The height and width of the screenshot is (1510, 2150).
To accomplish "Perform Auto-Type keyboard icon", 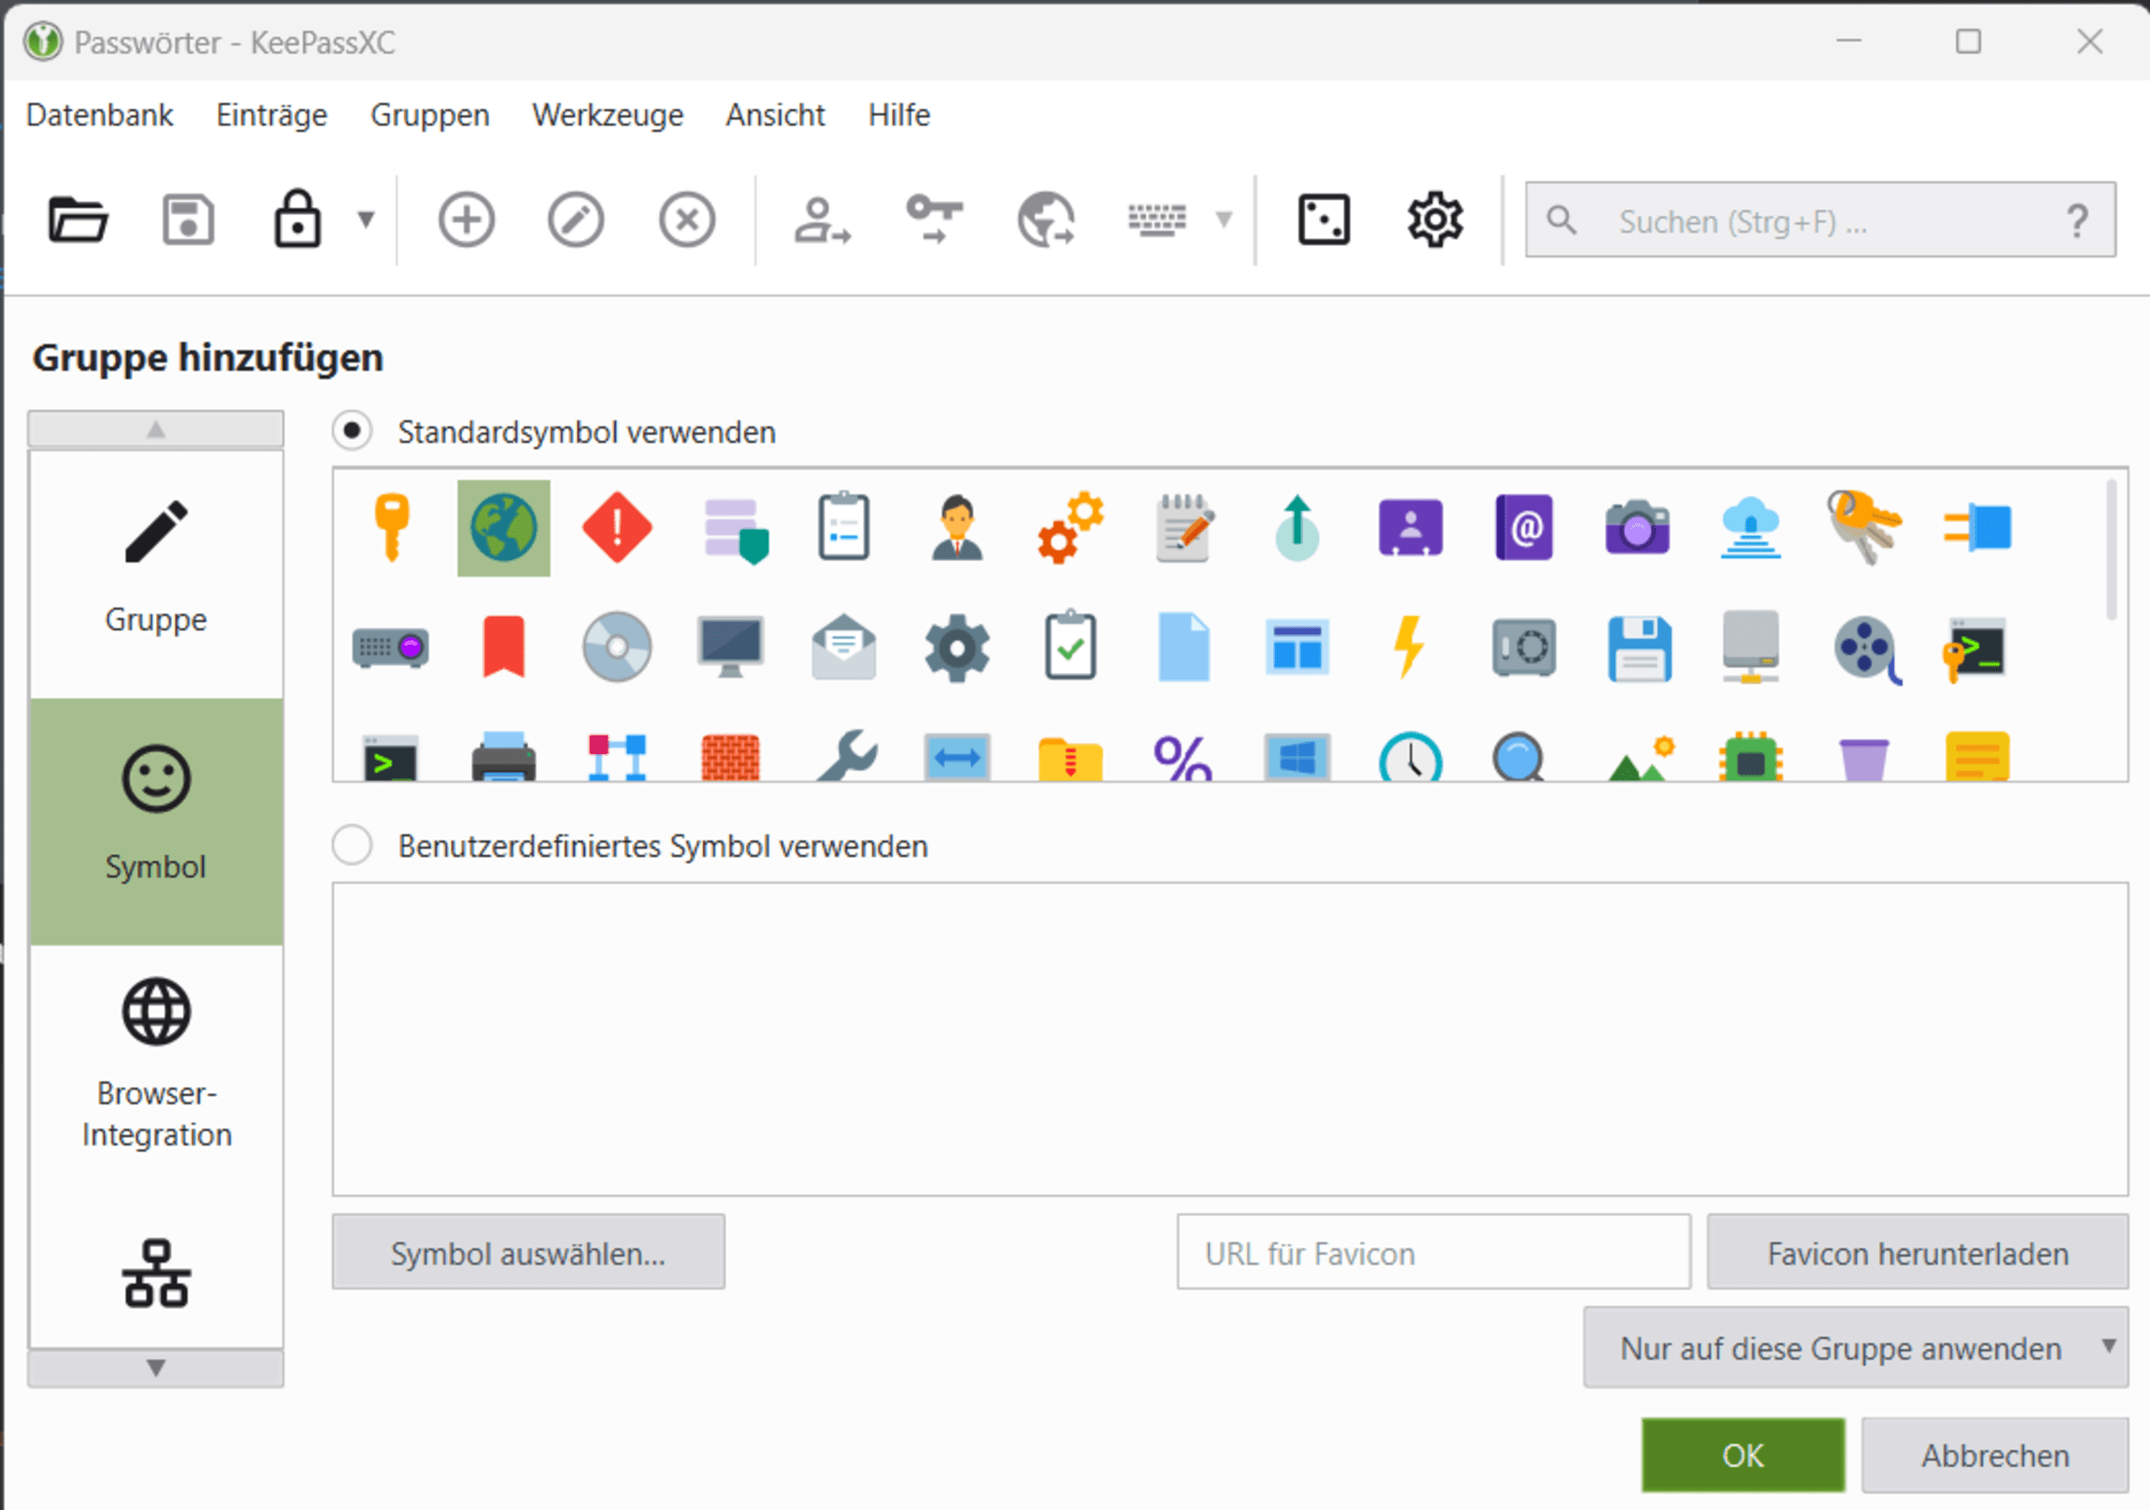I will [x=1156, y=221].
